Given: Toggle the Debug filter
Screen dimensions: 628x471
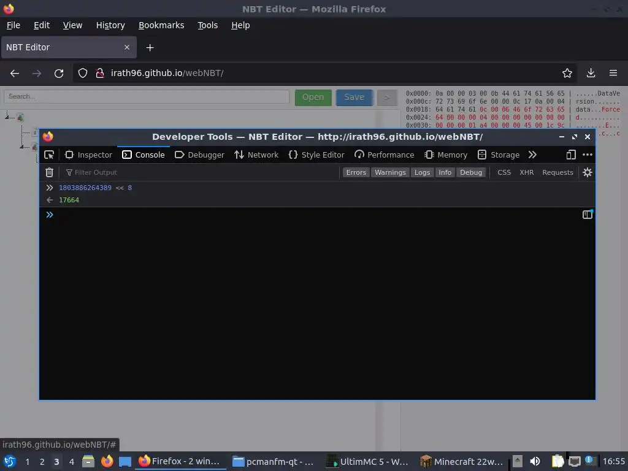Looking at the screenshot, I should click(471, 172).
